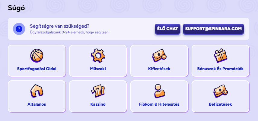Image resolution: width=258 pixels, height=121 pixels.
Task: Click the wallet plus icon for Befizetések
Action: click(x=220, y=91)
